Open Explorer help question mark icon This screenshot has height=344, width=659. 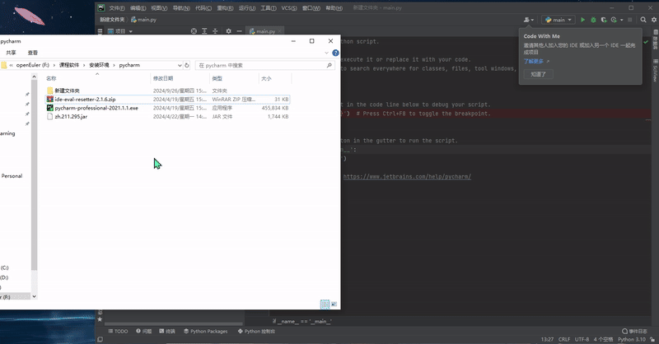click(335, 53)
